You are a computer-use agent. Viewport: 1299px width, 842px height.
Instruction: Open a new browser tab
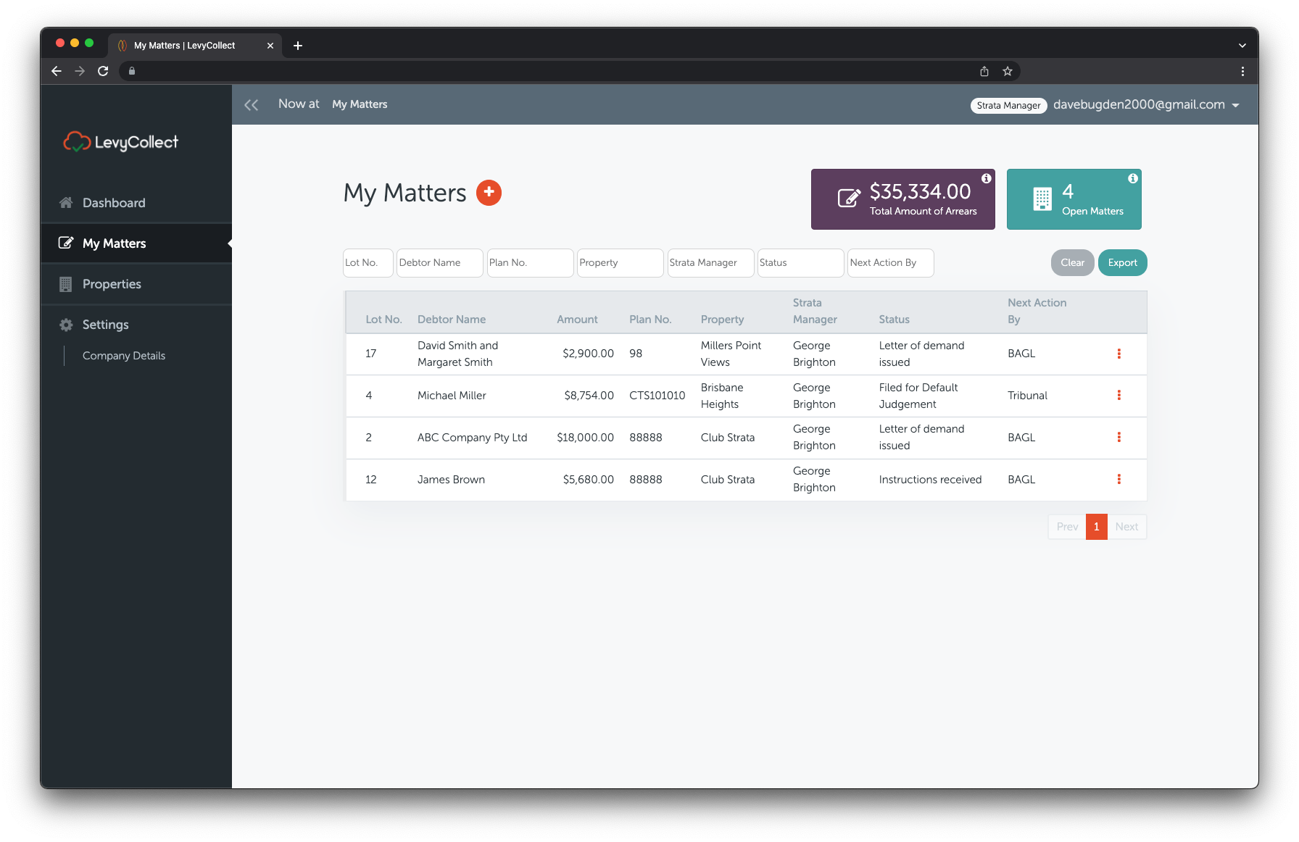click(x=298, y=46)
